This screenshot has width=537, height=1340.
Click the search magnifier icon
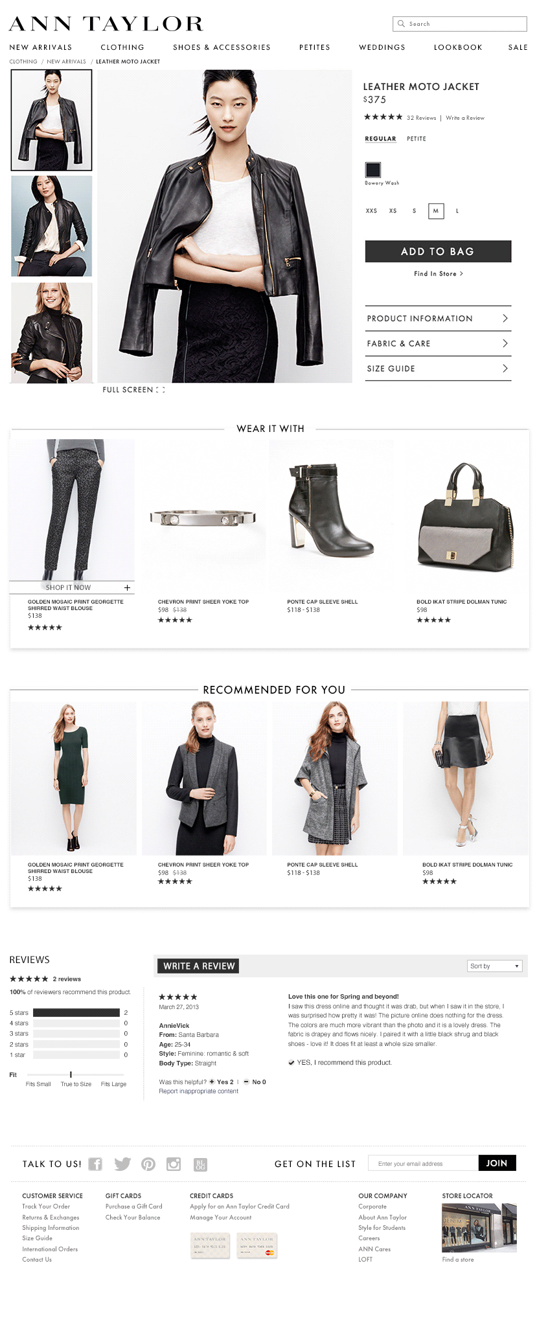402,24
